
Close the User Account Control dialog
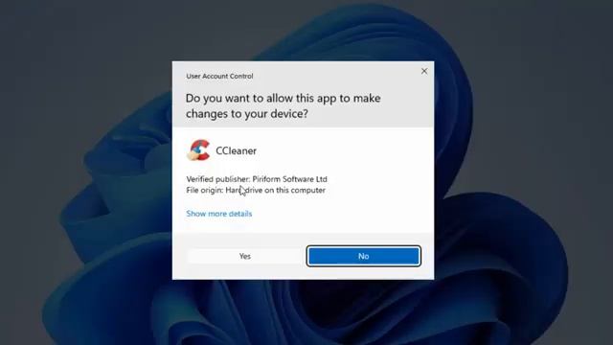pyautogui.click(x=424, y=71)
